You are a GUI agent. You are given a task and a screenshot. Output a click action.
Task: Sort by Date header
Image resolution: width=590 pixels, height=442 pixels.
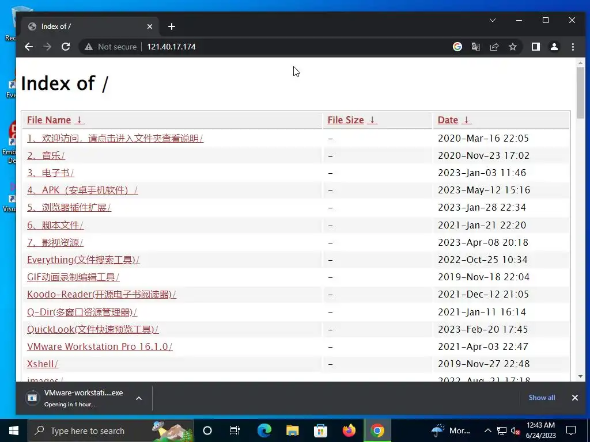448,120
